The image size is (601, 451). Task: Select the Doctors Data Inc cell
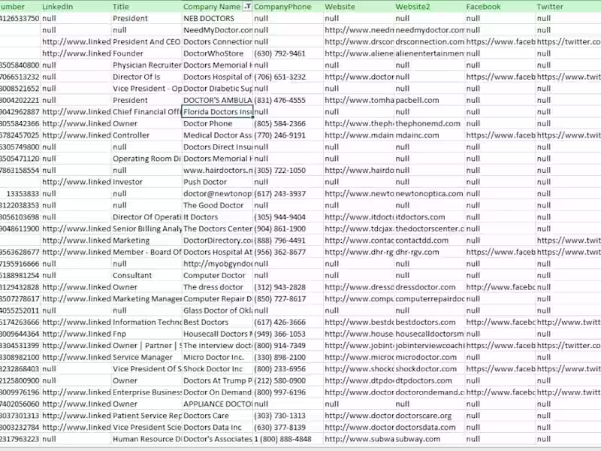tap(217, 428)
